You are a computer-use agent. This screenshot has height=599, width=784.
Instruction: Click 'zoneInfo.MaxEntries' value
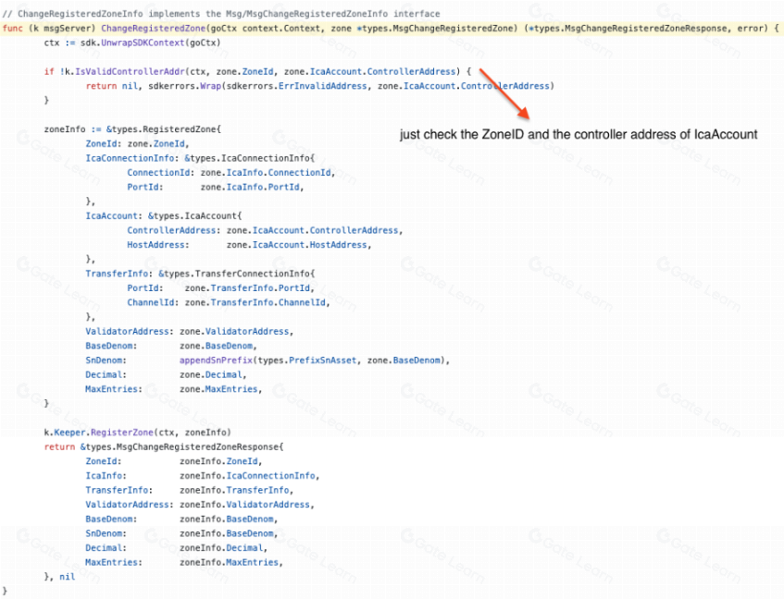coord(229,563)
